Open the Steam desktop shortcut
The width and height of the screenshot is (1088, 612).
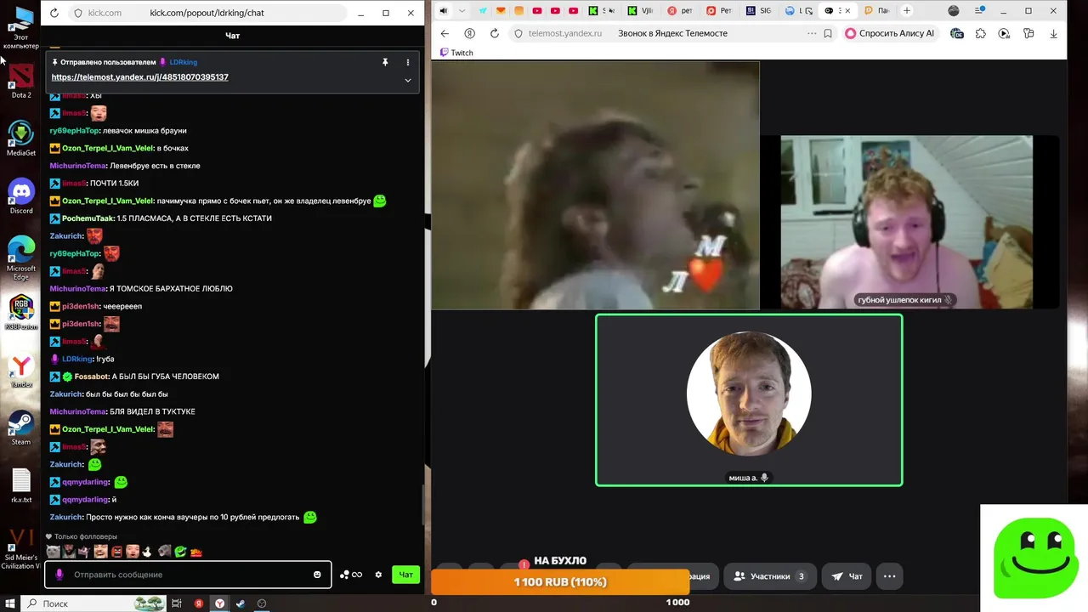(x=21, y=427)
